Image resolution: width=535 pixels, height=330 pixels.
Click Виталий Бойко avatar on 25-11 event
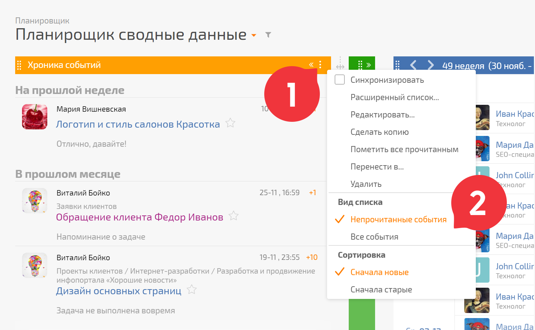[x=35, y=201]
